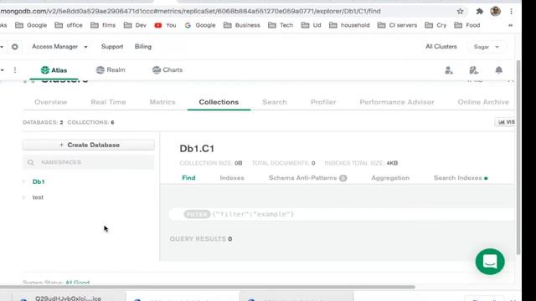536x301 pixels.
Task: Open the household bookmarks folder
Action: (349, 25)
